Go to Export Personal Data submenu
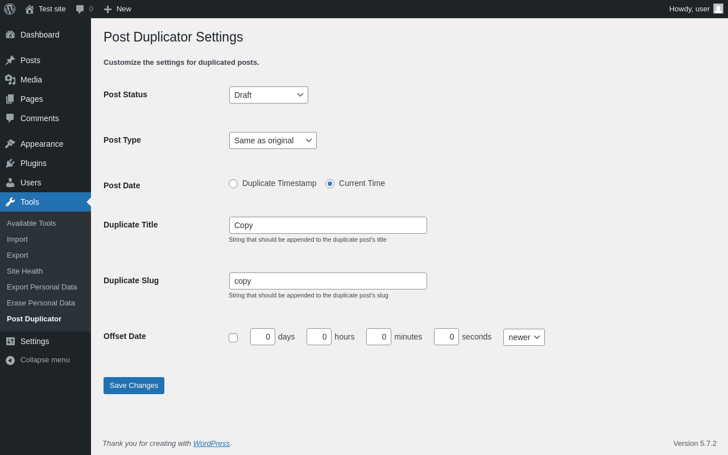Screen dimensions: 728x455 [x=42, y=287]
